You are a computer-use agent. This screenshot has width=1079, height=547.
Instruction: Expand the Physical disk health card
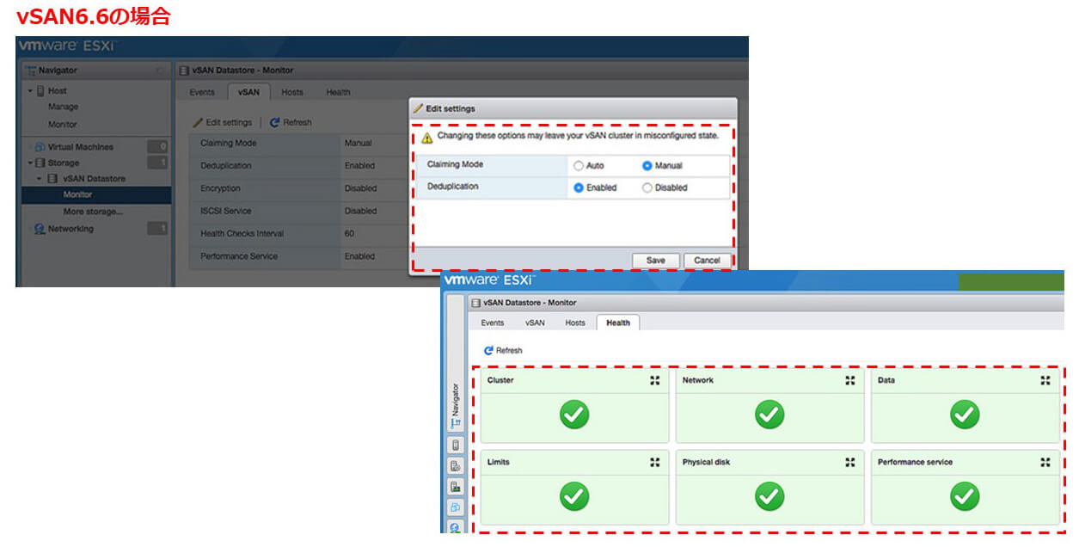849,462
